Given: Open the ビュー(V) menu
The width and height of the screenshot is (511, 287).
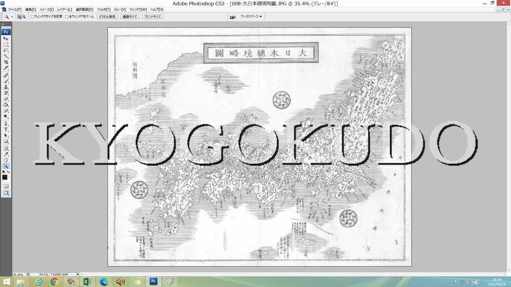Looking at the screenshot, I should click(120, 9).
